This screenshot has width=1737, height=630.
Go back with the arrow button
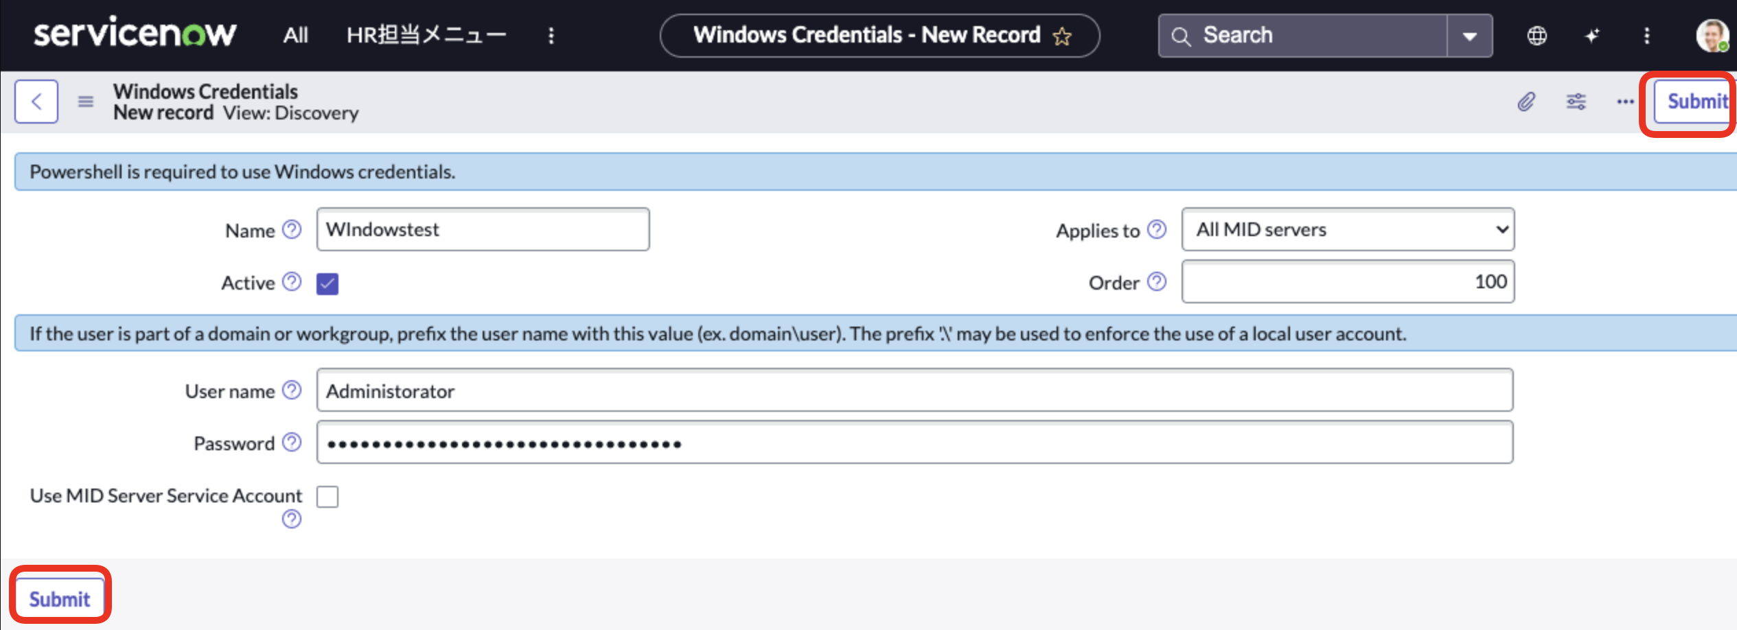point(36,102)
